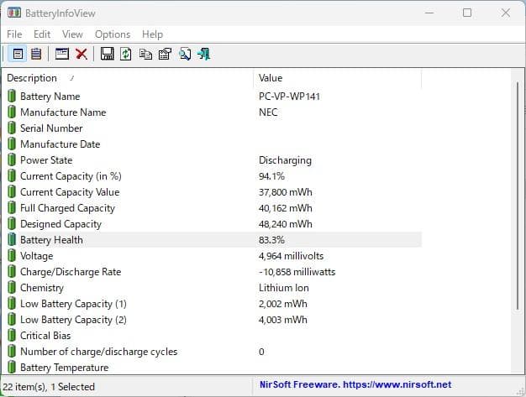Viewport: 526px width, 397px height.
Task: Click Copy Selected Items toolbar icon
Action: click(145, 54)
